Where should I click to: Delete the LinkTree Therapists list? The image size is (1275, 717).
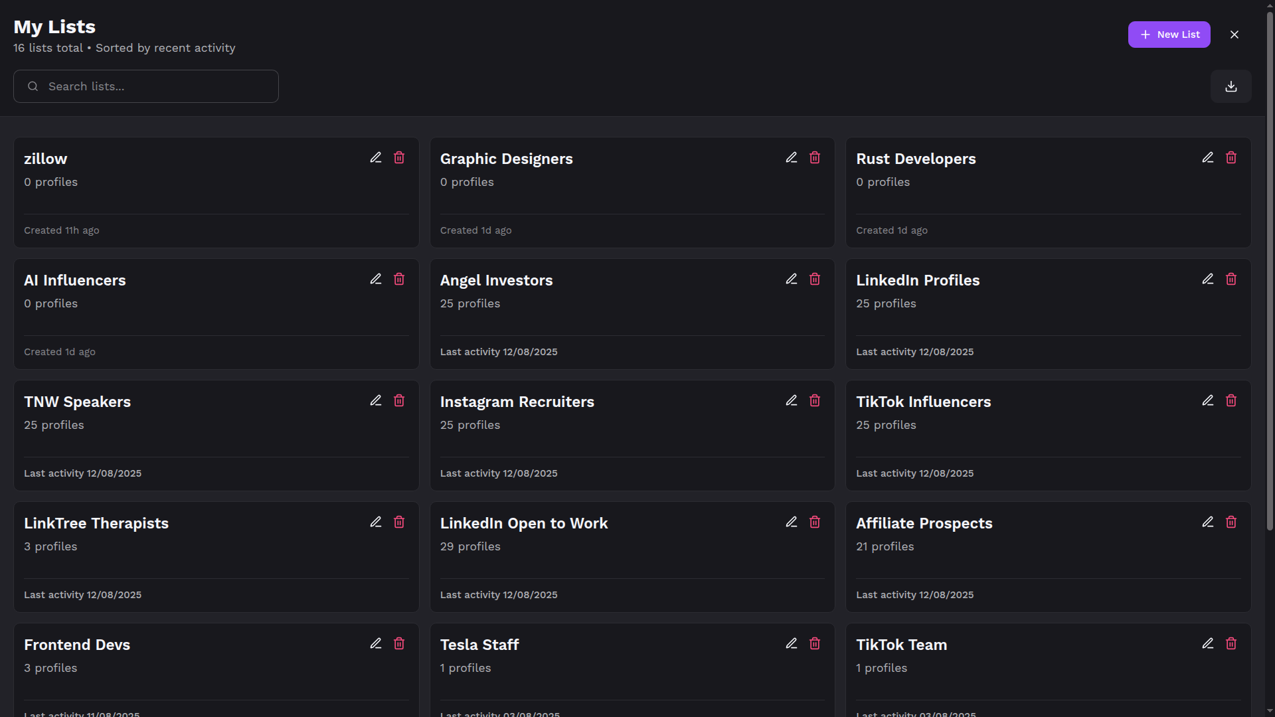click(x=399, y=522)
